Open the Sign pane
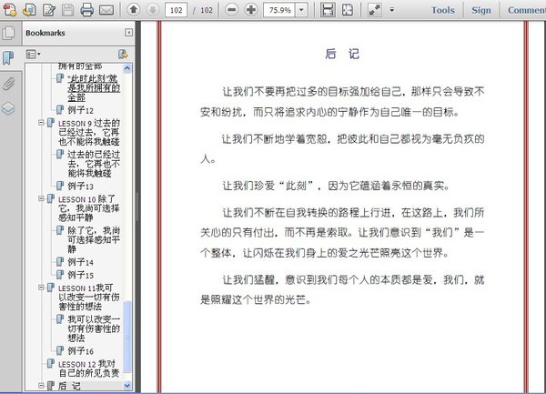The width and height of the screenshot is (546, 394). click(x=481, y=10)
